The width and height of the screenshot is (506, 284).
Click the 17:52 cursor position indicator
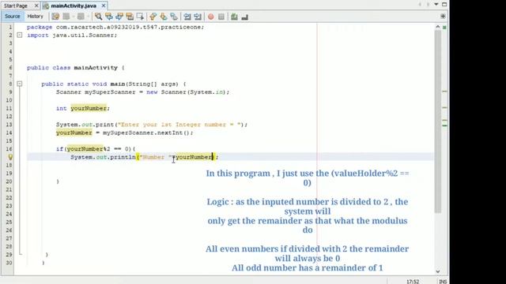tap(413, 282)
